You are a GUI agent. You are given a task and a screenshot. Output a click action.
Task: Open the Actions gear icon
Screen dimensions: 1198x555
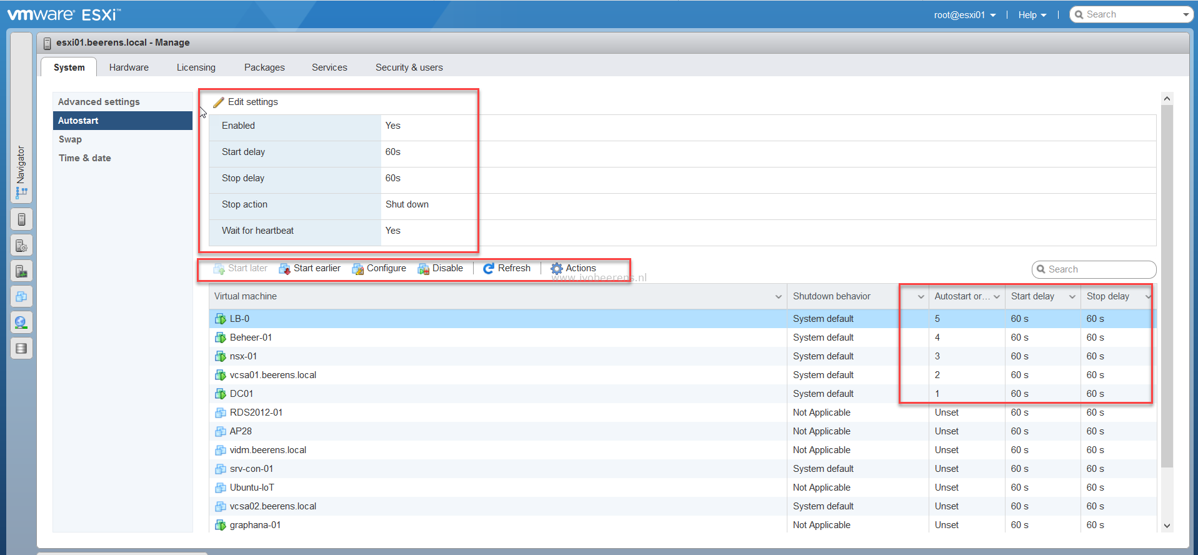click(556, 269)
